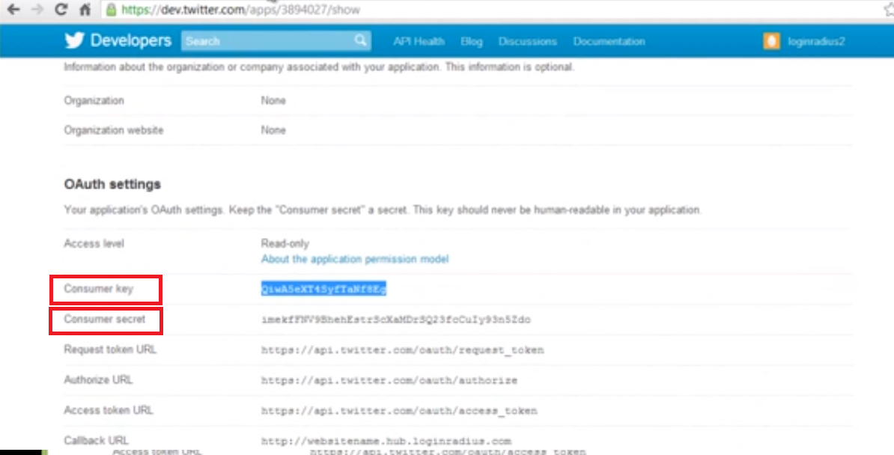Click the Authorize URL value
This screenshot has width=894, height=455.
[x=389, y=380]
